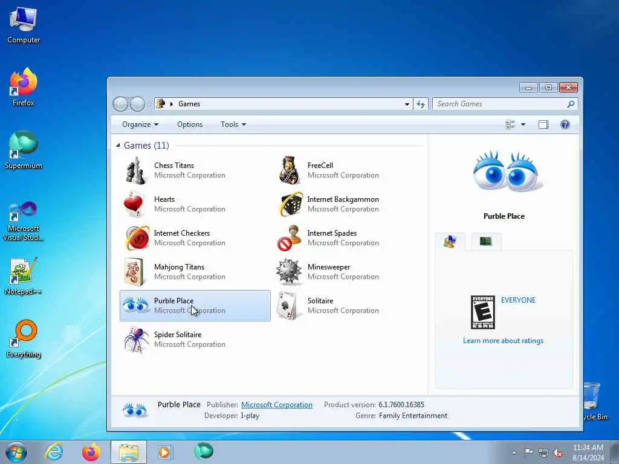Viewport: 619px width, 464px height.
Task: Select the Internet Spades icon
Action: pyautogui.click(x=289, y=238)
